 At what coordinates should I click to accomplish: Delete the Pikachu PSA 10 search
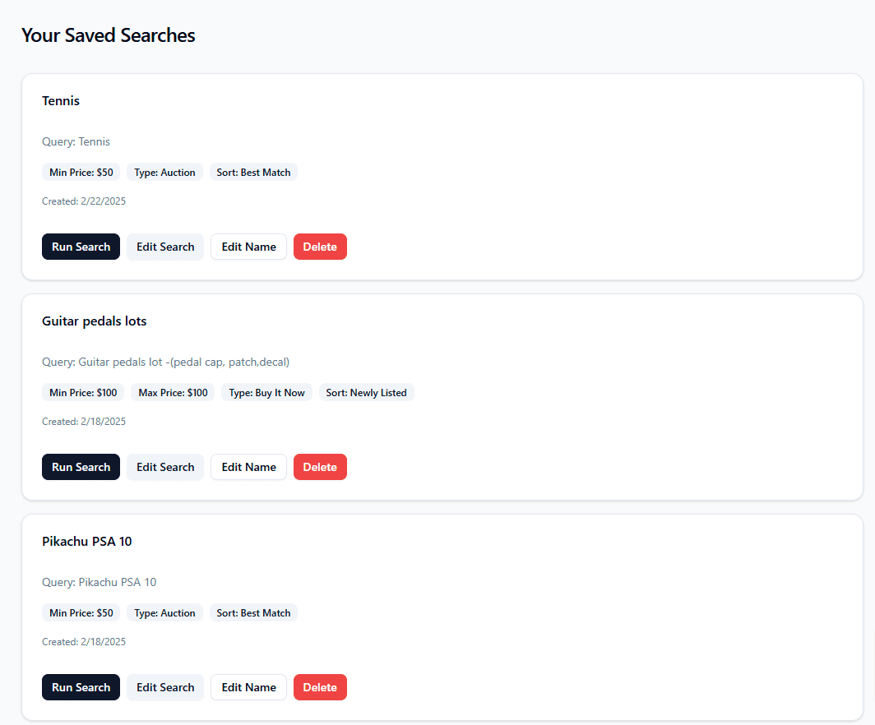click(x=320, y=686)
